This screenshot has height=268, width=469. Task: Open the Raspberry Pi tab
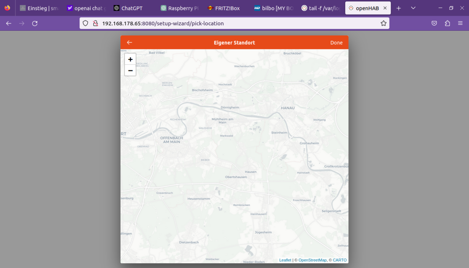tap(179, 8)
